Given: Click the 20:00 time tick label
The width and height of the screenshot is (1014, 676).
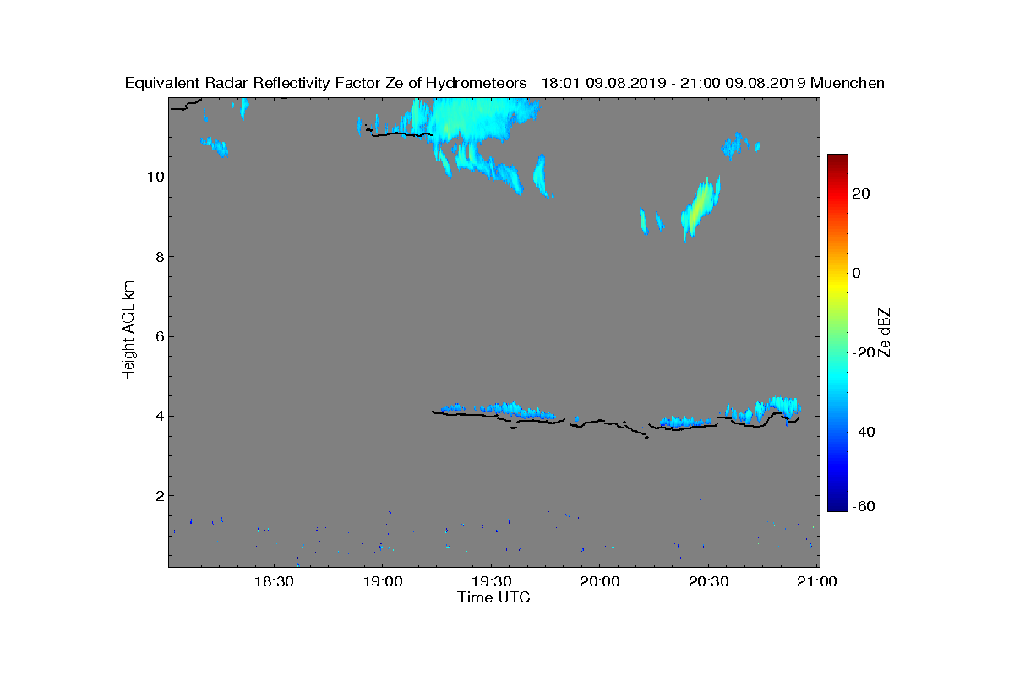Looking at the screenshot, I should click(600, 581).
